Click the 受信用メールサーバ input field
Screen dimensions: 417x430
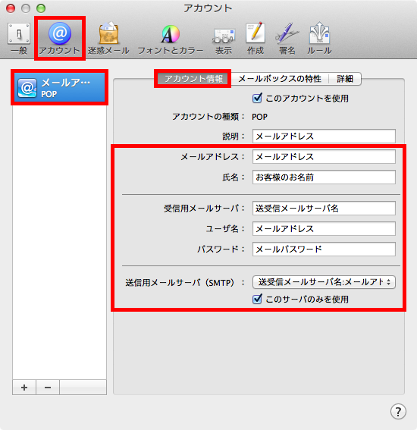[x=324, y=208]
